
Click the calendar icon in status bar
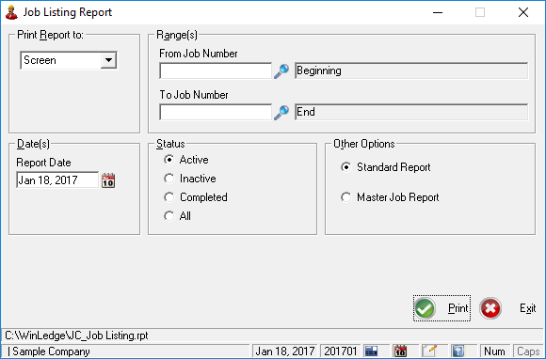[400, 351]
